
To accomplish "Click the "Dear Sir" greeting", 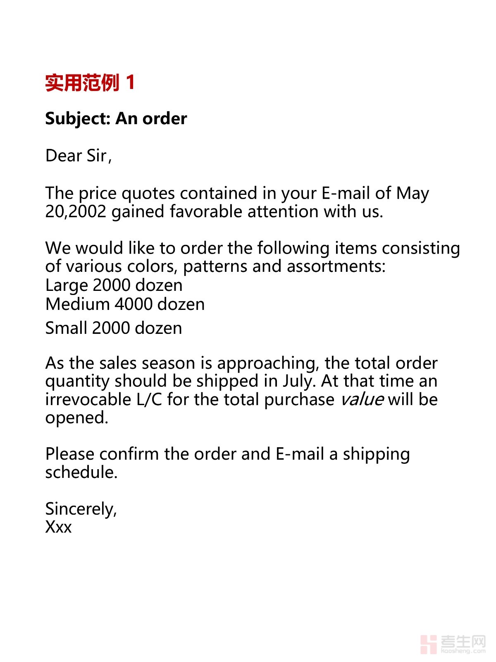I will tap(78, 156).
